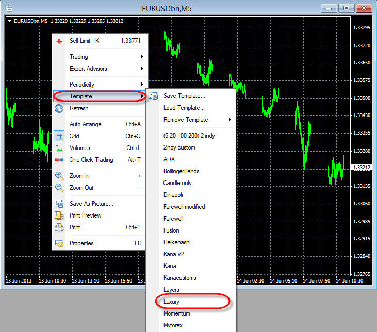Open Properties... menu entry

99,243
